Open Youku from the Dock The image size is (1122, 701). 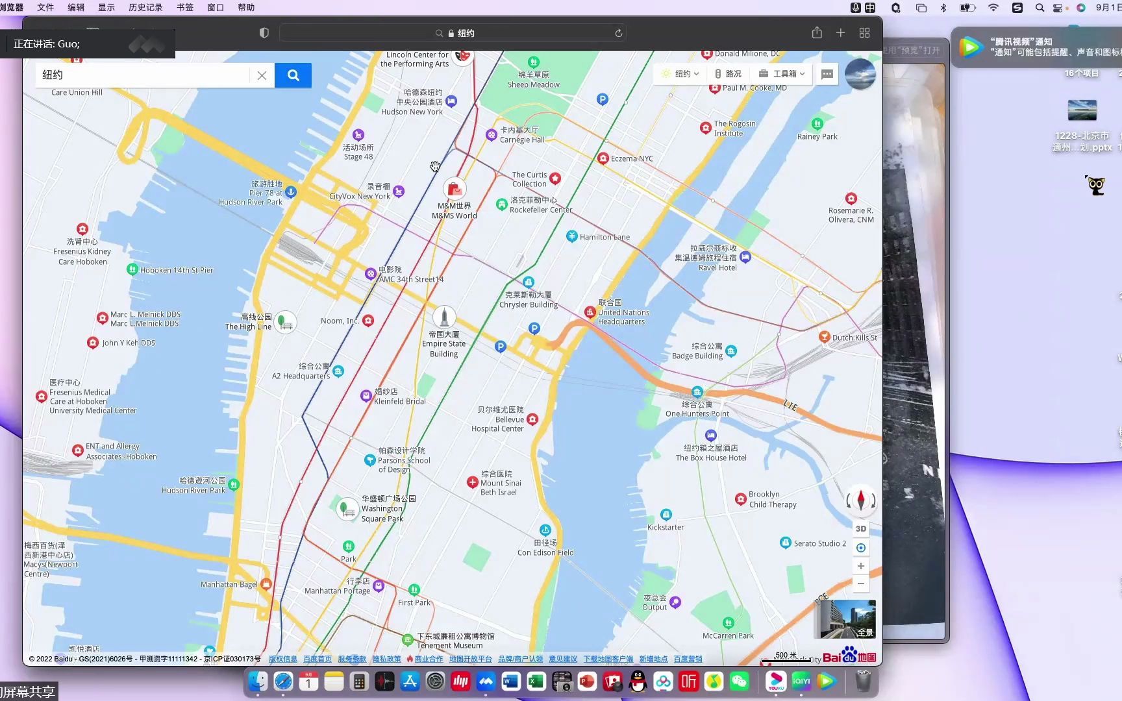pyautogui.click(x=775, y=681)
